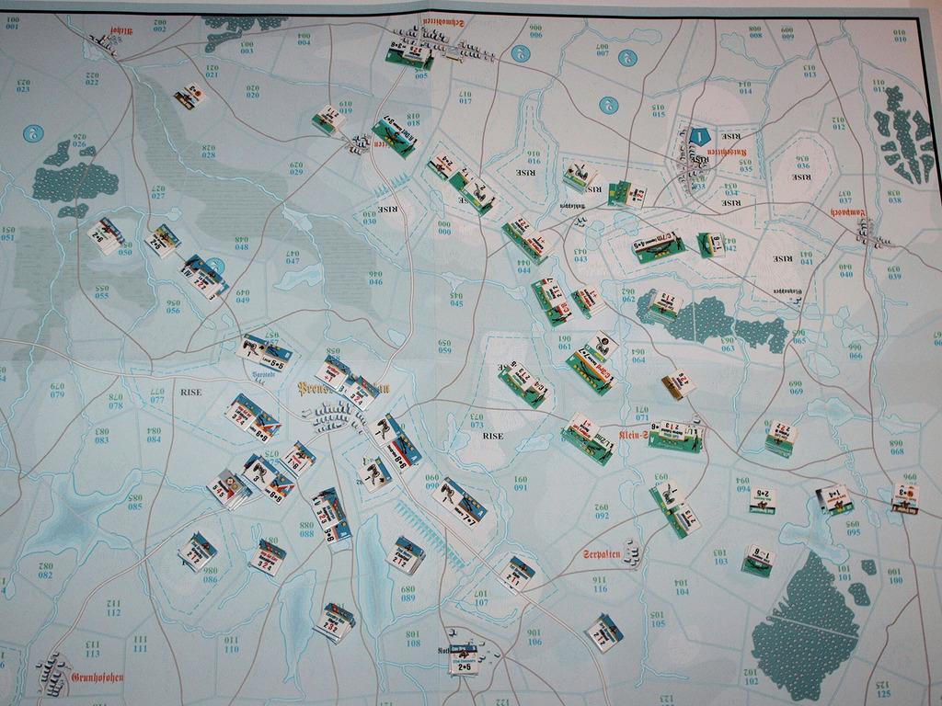Click the counter on woods near 062

665,304
